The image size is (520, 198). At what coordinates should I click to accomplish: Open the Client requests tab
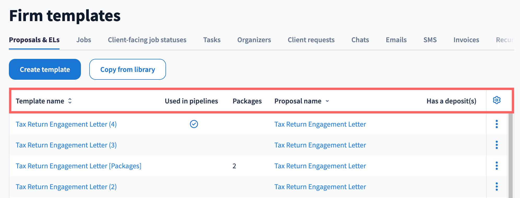click(x=311, y=40)
